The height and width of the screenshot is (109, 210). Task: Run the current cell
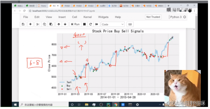tap(75, 24)
